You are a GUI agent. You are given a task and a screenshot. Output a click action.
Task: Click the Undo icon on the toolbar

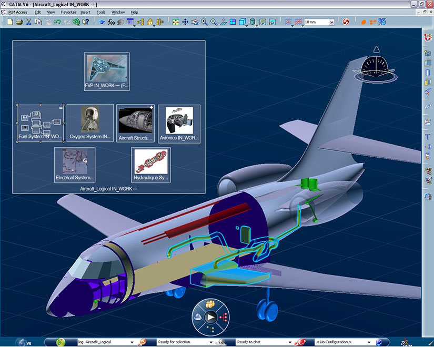(x=56, y=22)
